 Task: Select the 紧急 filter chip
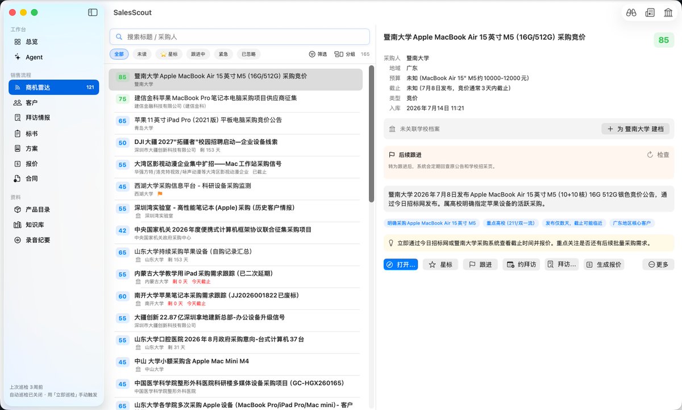pos(223,54)
